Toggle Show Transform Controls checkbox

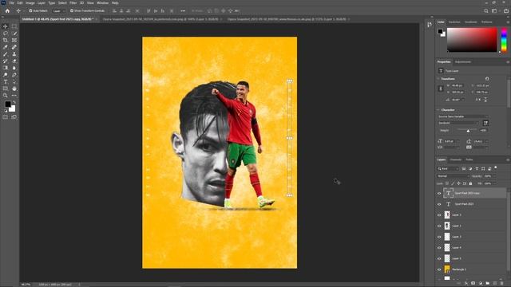(x=72, y=10)
